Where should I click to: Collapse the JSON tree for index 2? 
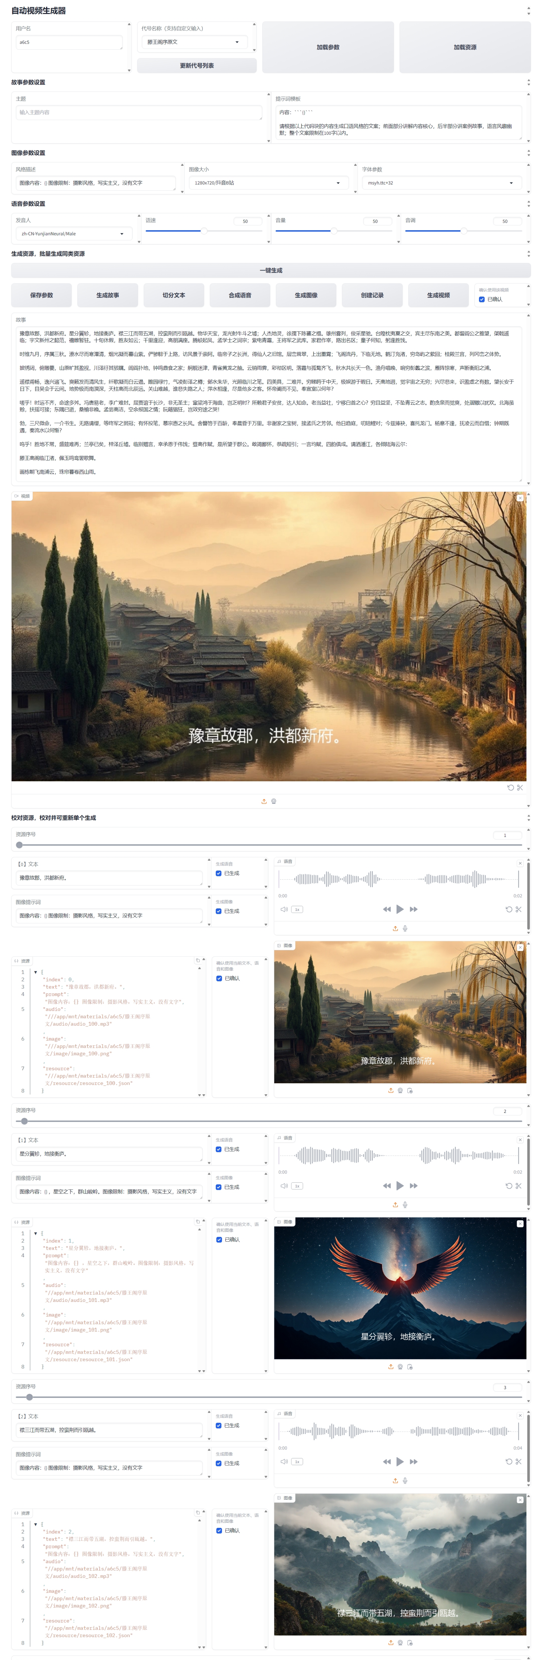36,1524
